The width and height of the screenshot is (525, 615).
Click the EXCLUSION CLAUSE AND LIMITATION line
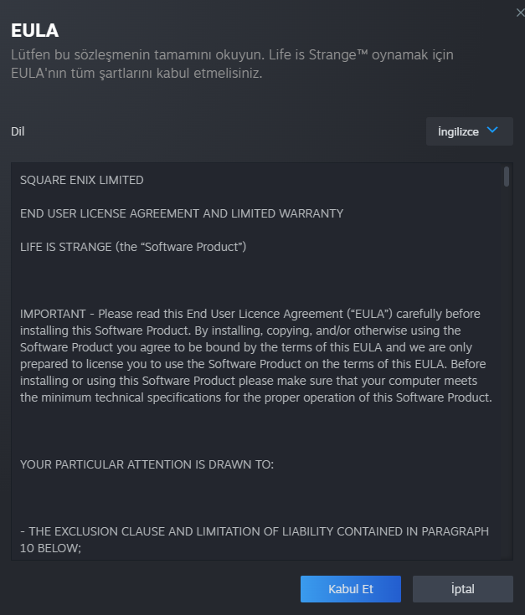pos(255,531)
